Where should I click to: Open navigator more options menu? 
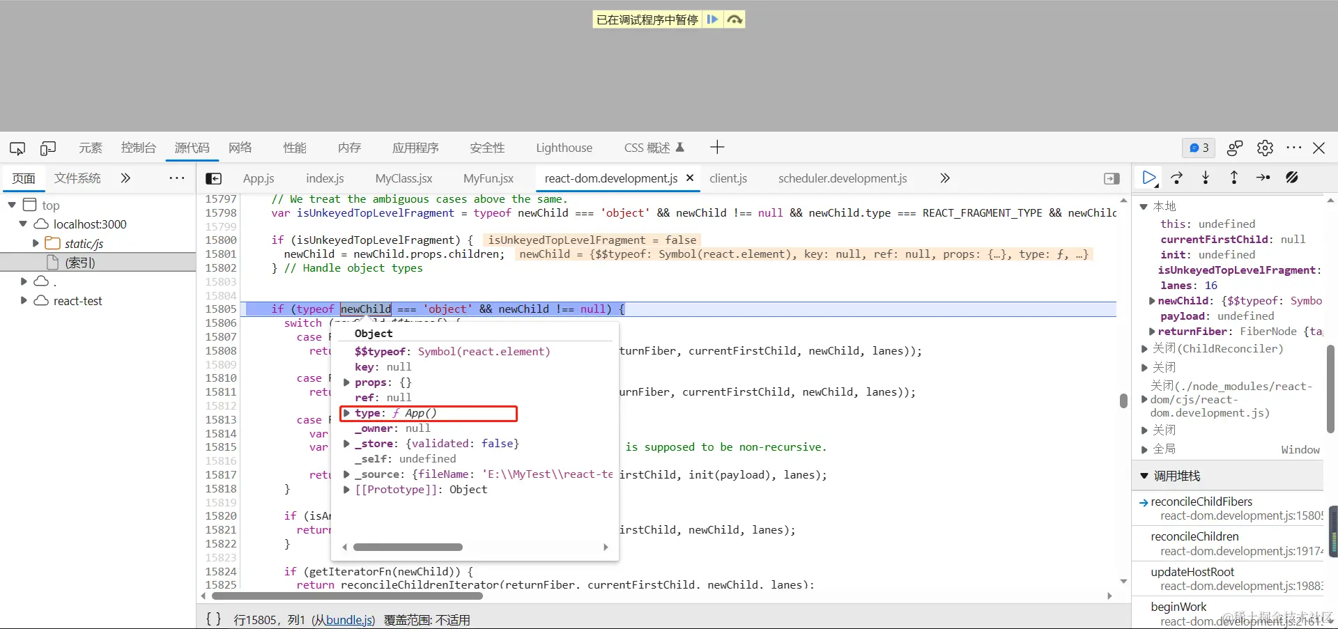[177, 178]
